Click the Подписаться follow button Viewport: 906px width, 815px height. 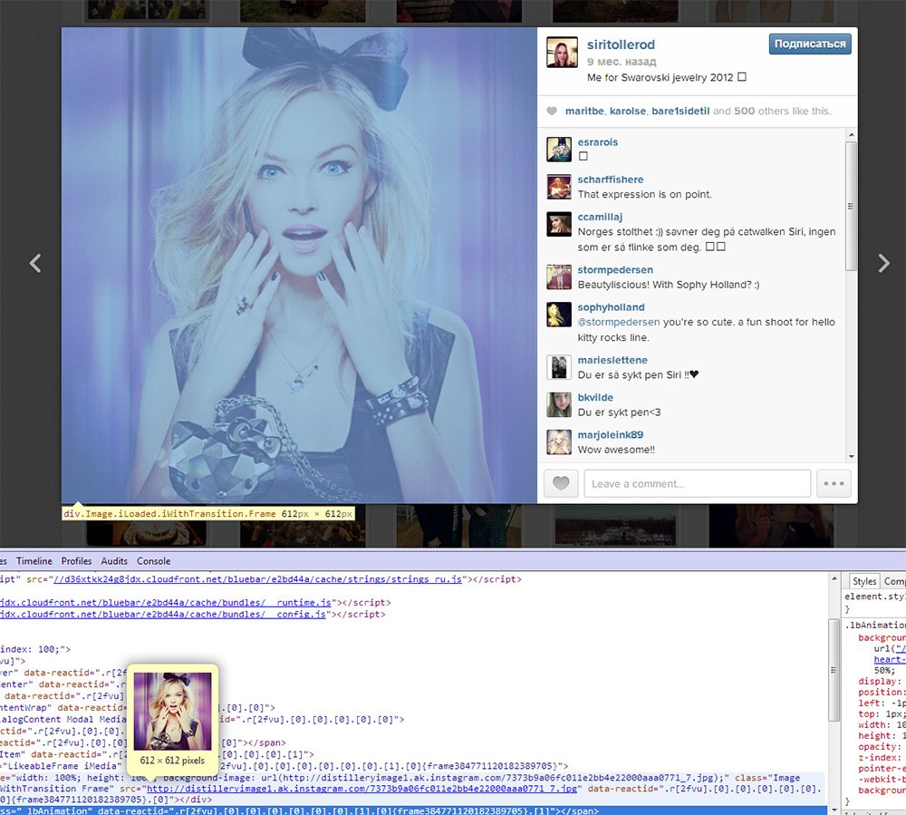point(809,44)
